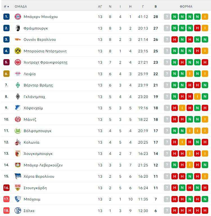
Task: Sort standings by the ΑΓ matches column
Action: pyautogui.click(x=100, y=6)
